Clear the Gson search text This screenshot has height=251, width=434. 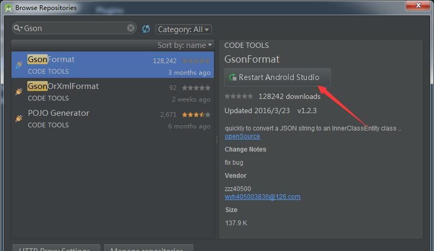click(131, 28)
